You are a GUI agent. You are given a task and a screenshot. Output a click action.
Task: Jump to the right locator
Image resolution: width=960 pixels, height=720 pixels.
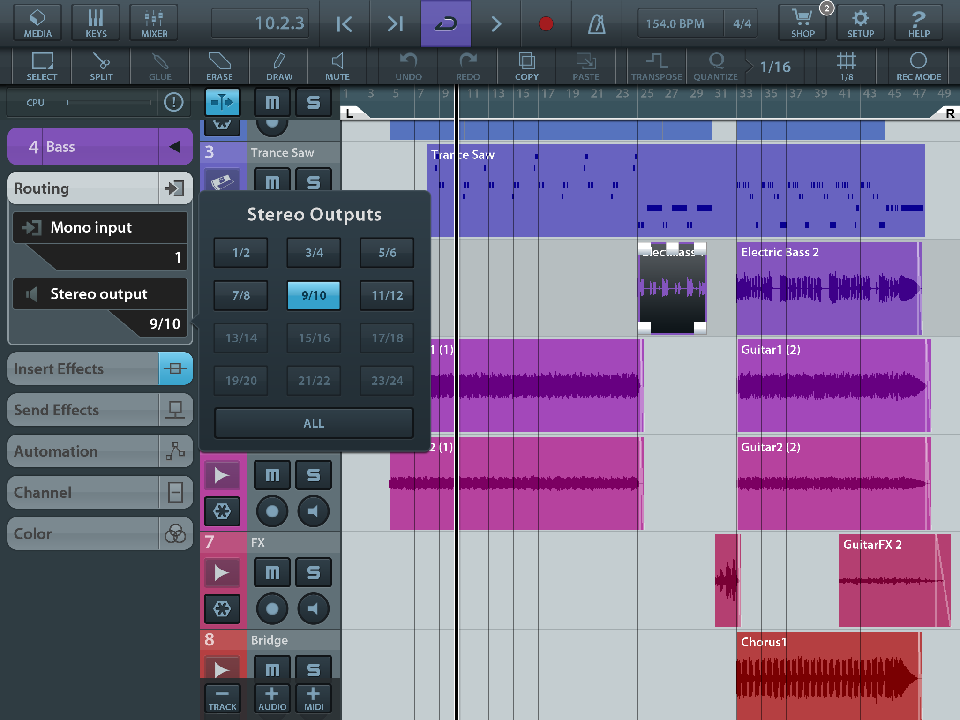coord(395,23)
